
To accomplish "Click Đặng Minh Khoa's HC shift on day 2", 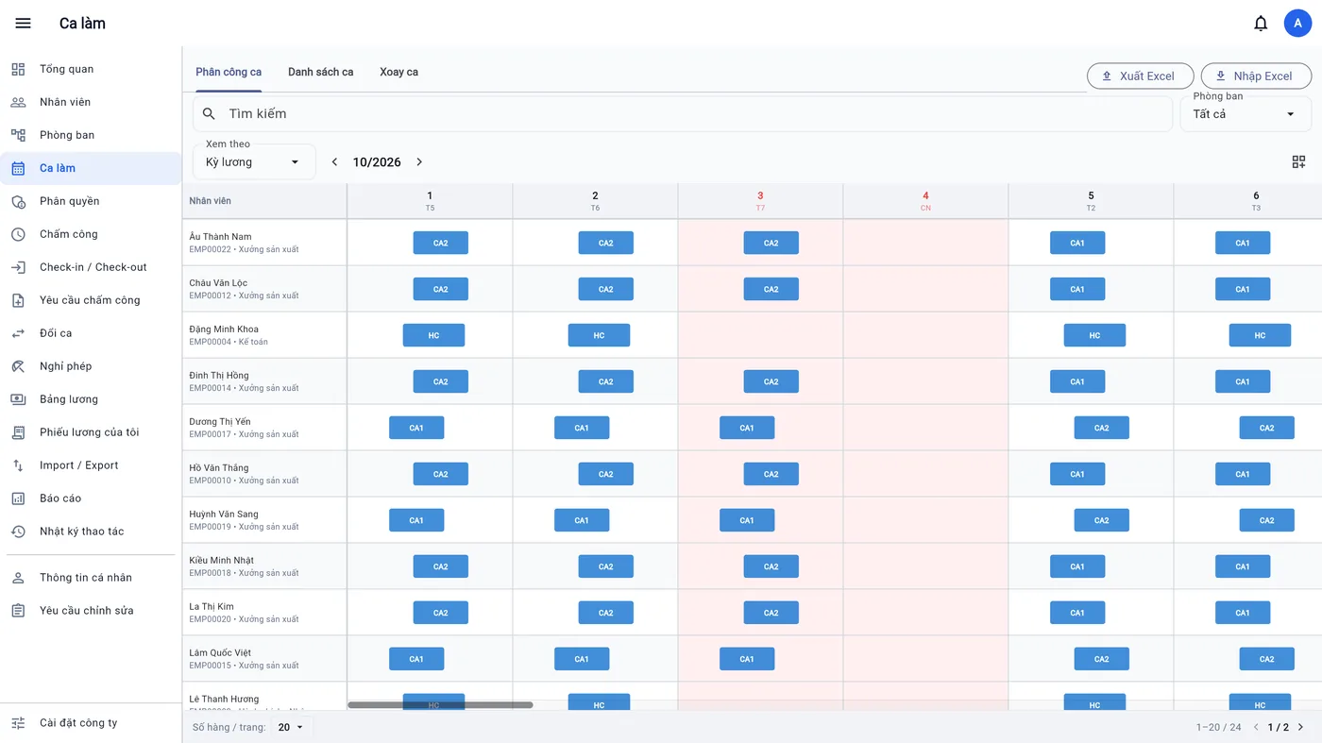I will (599, 335).
